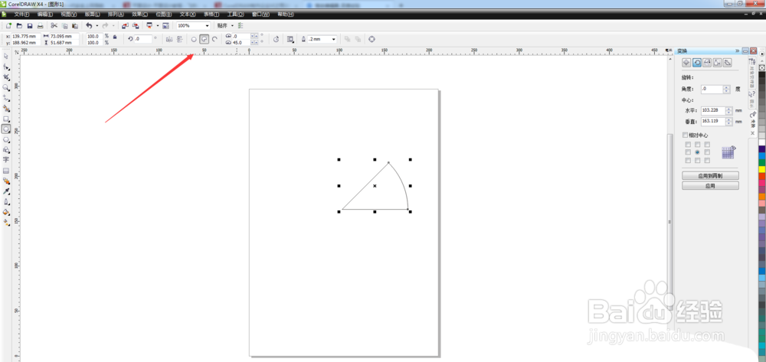Click the 应用到再制 button
The height and width of the screenshot is (362, 766).
710,175
